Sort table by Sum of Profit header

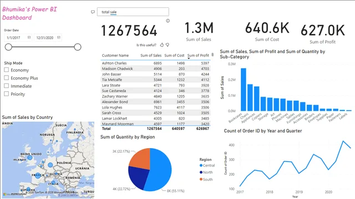point(198,55)
